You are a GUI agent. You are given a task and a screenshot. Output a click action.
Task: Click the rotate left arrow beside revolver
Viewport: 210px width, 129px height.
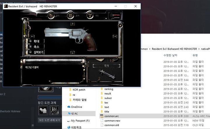tap(32, 36)
